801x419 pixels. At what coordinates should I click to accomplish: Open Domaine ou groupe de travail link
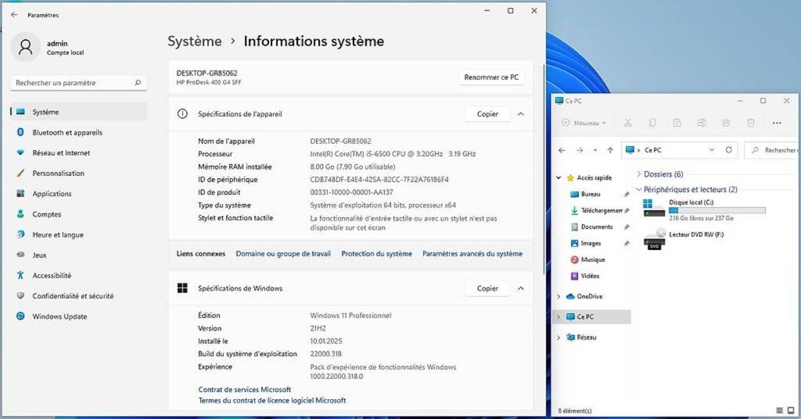click(x=283, y=254)
